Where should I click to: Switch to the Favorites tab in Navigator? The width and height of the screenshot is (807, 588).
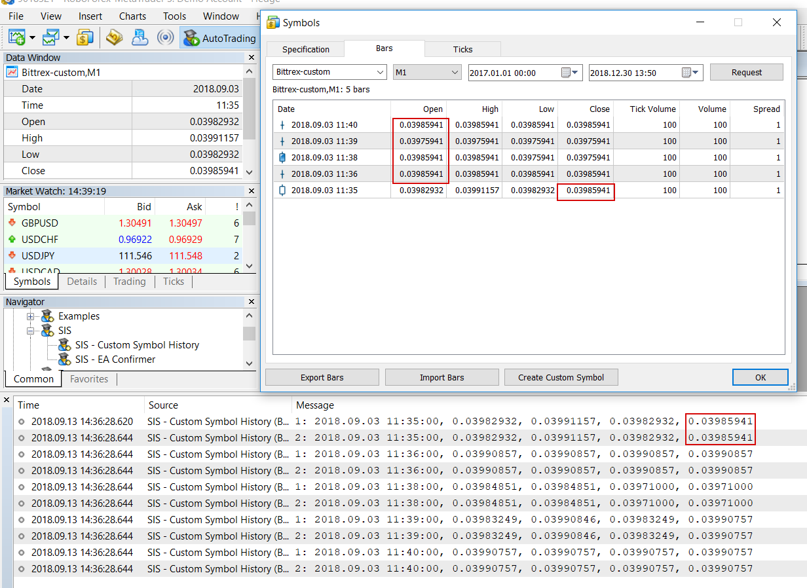coord(89,378)
